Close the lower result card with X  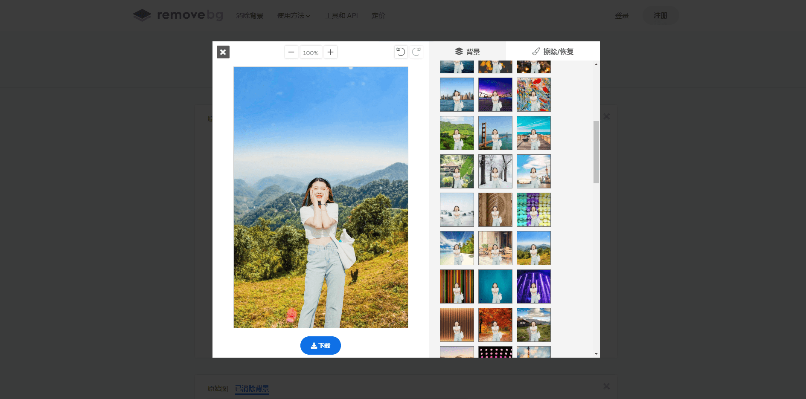[606, 386]
